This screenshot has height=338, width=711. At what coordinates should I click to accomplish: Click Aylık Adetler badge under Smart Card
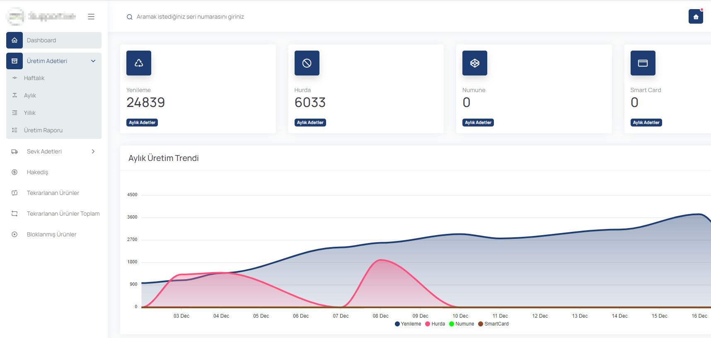[646, 122]
